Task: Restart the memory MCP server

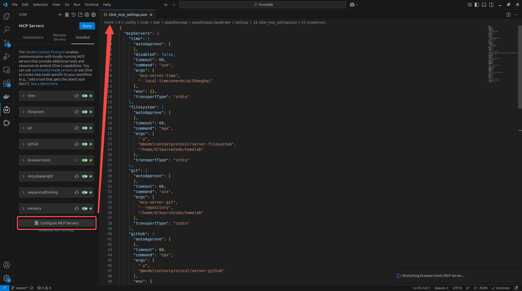Action: point(77,209)
